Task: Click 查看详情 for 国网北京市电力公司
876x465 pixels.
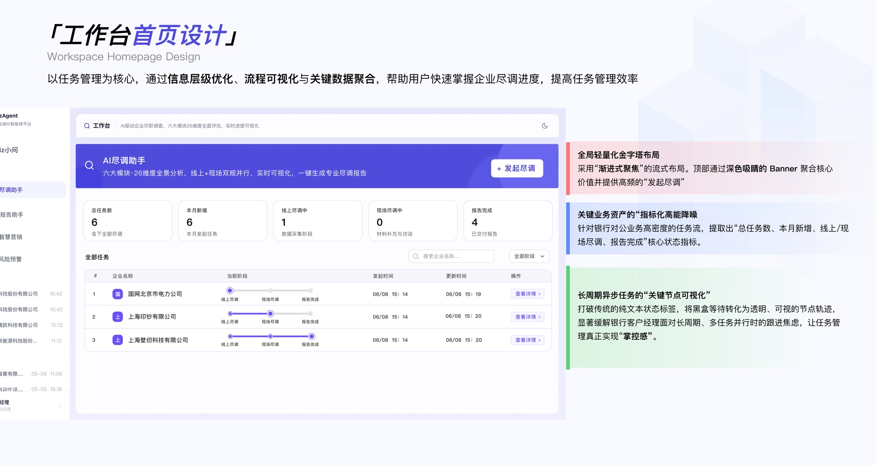Action: pyautogui.click(x=528, y=294)
